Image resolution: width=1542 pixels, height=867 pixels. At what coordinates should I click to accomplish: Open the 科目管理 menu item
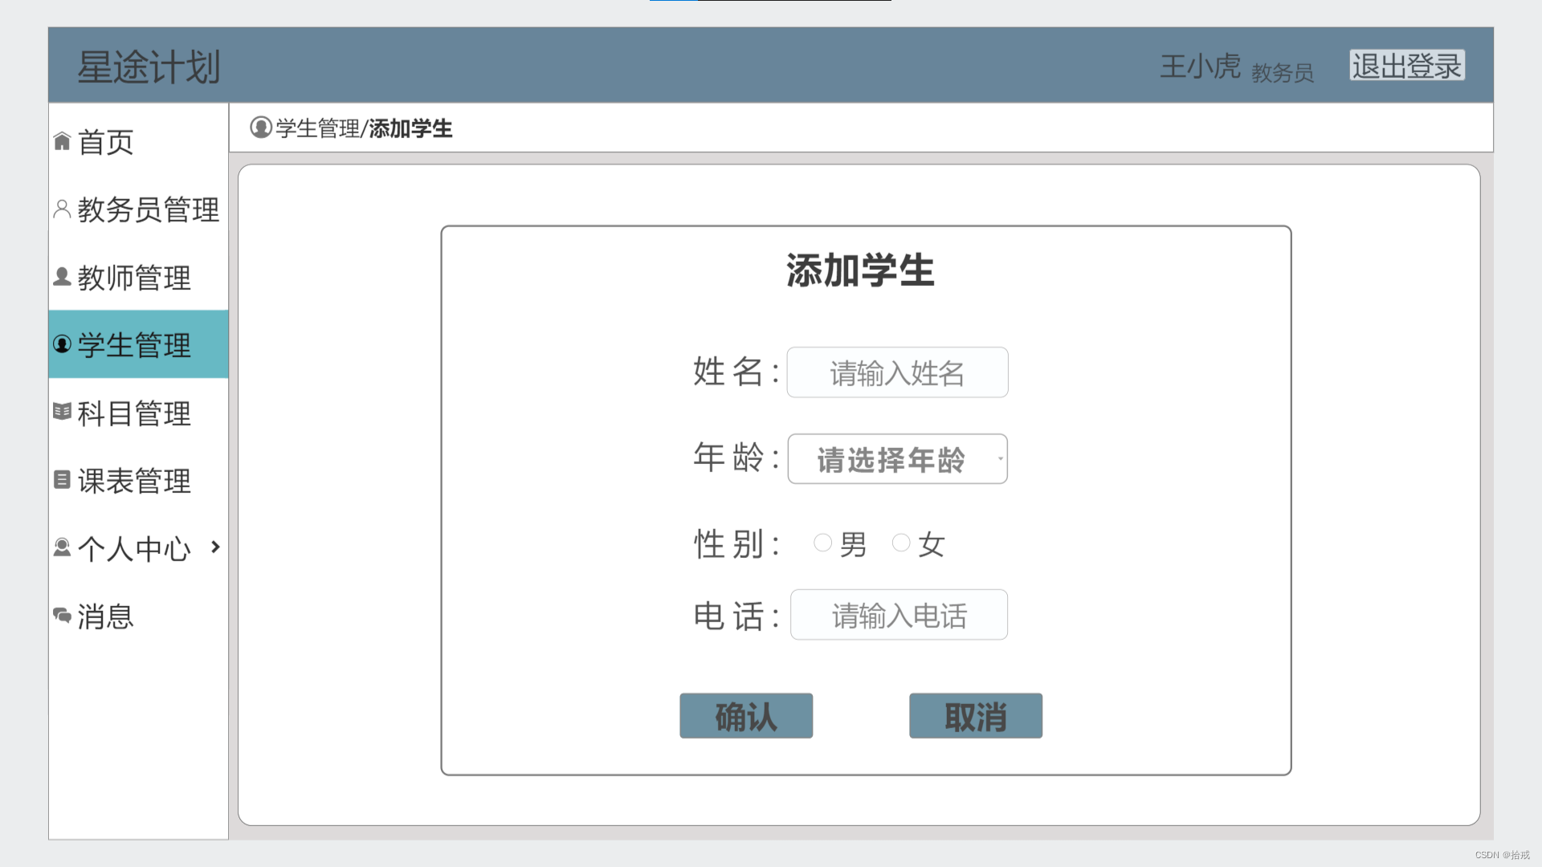pos(134,413)
